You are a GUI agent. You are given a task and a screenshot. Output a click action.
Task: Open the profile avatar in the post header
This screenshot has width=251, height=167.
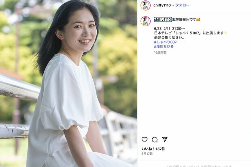145,5
